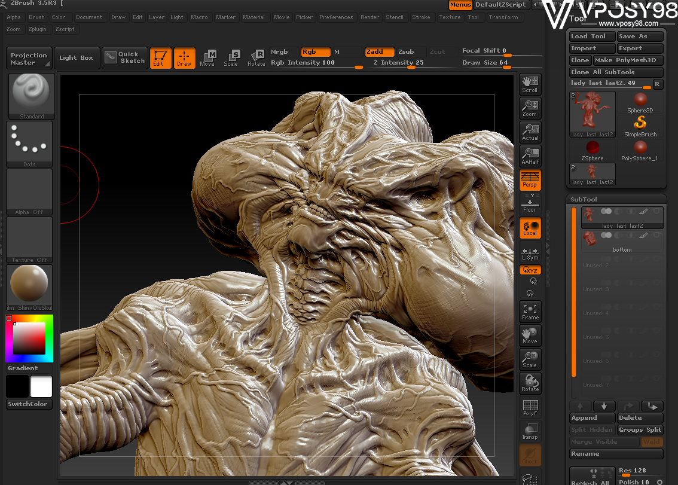The image size is (678, 485).
Task: Select the Zoom canvas icon
Action: point(530,108)
